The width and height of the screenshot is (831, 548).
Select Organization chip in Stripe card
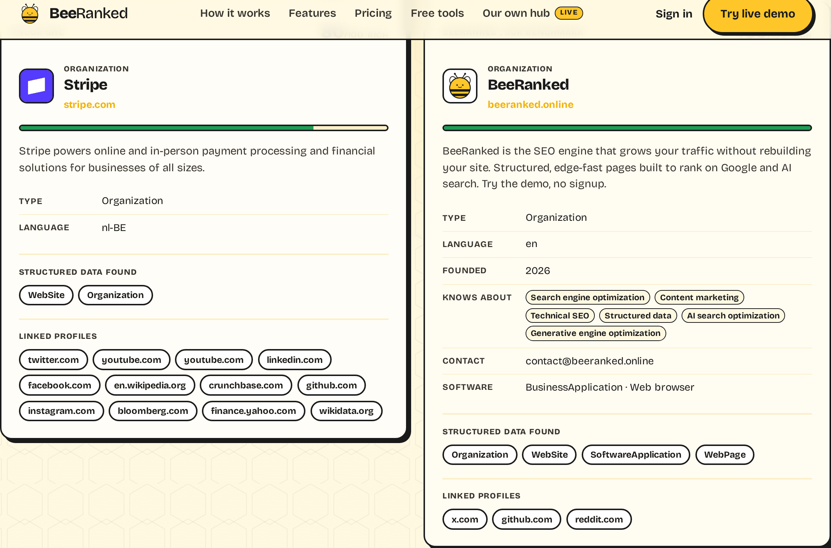(116, 295)
